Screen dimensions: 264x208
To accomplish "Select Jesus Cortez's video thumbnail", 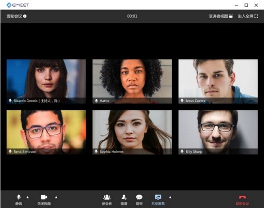I will click(x=218, y=78).
